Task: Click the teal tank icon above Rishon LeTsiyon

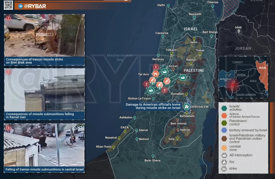Action: tap(151, 90)
